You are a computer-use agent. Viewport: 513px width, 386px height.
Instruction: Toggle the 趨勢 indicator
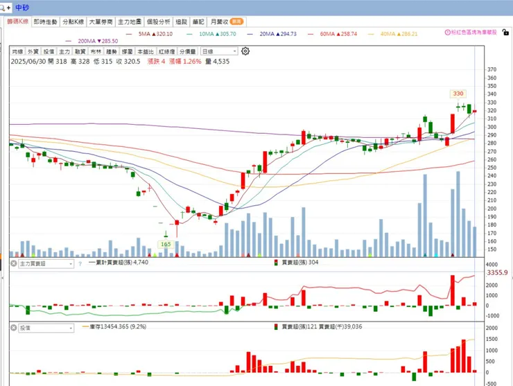pos(112,51)
